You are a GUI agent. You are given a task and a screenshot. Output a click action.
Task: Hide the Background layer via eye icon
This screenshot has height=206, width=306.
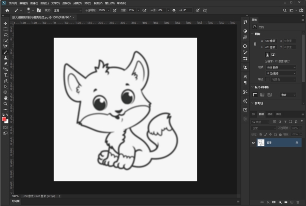point(253,143)
